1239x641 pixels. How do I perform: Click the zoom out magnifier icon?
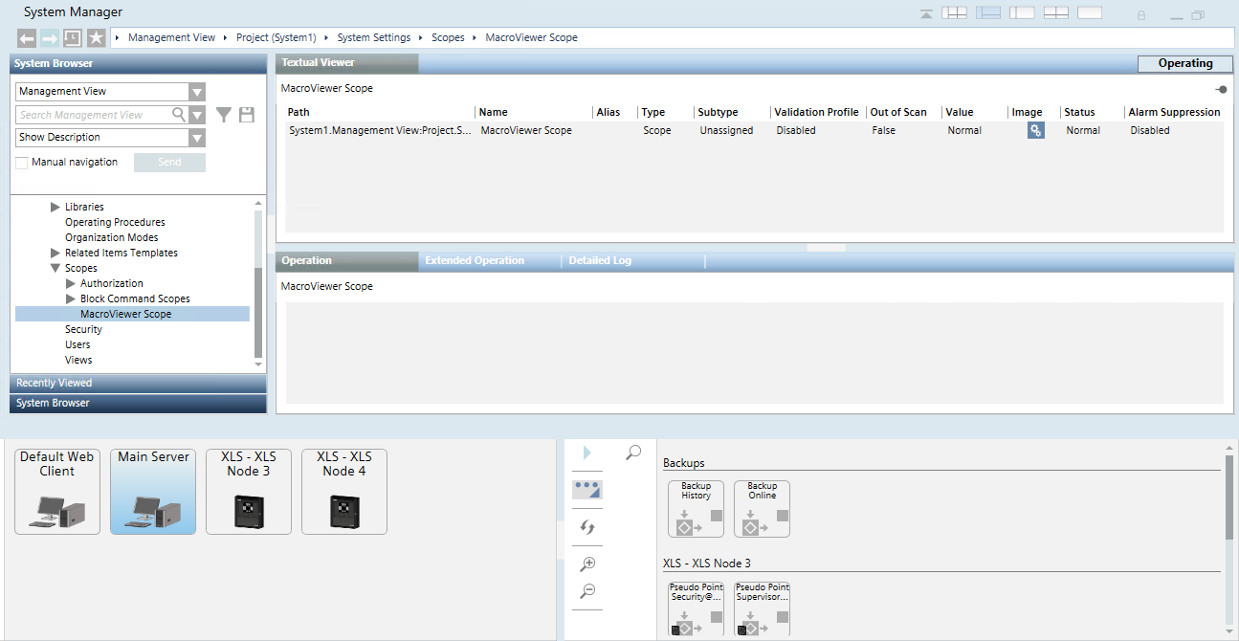(586, 592)
